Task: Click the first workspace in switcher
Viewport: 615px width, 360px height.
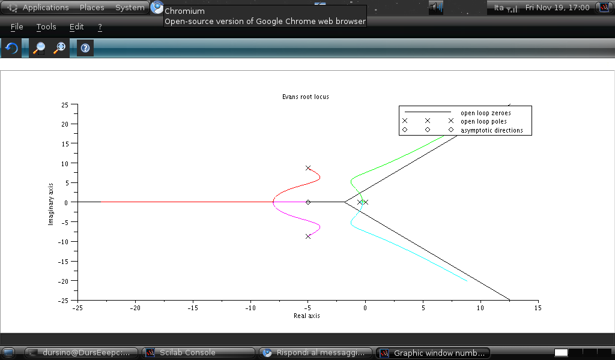Action: (561, 353)
